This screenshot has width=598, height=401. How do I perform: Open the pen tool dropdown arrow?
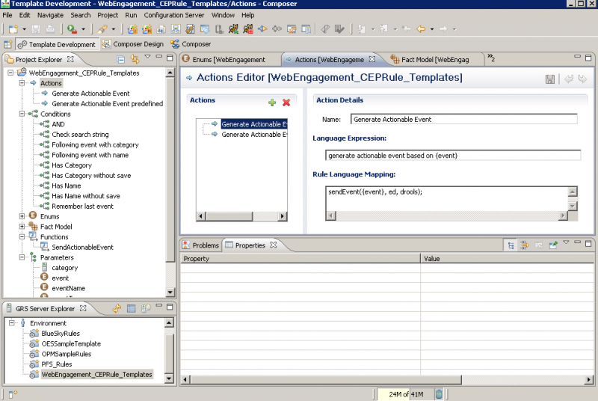(114, 29)
